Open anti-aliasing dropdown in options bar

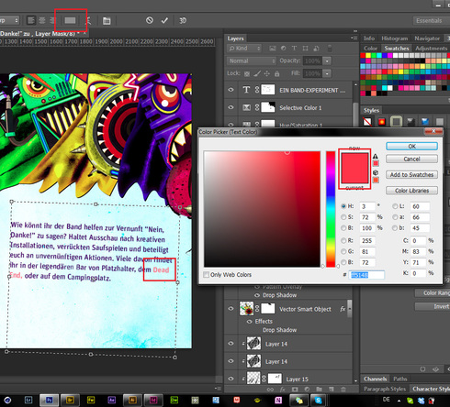(9, 20)
